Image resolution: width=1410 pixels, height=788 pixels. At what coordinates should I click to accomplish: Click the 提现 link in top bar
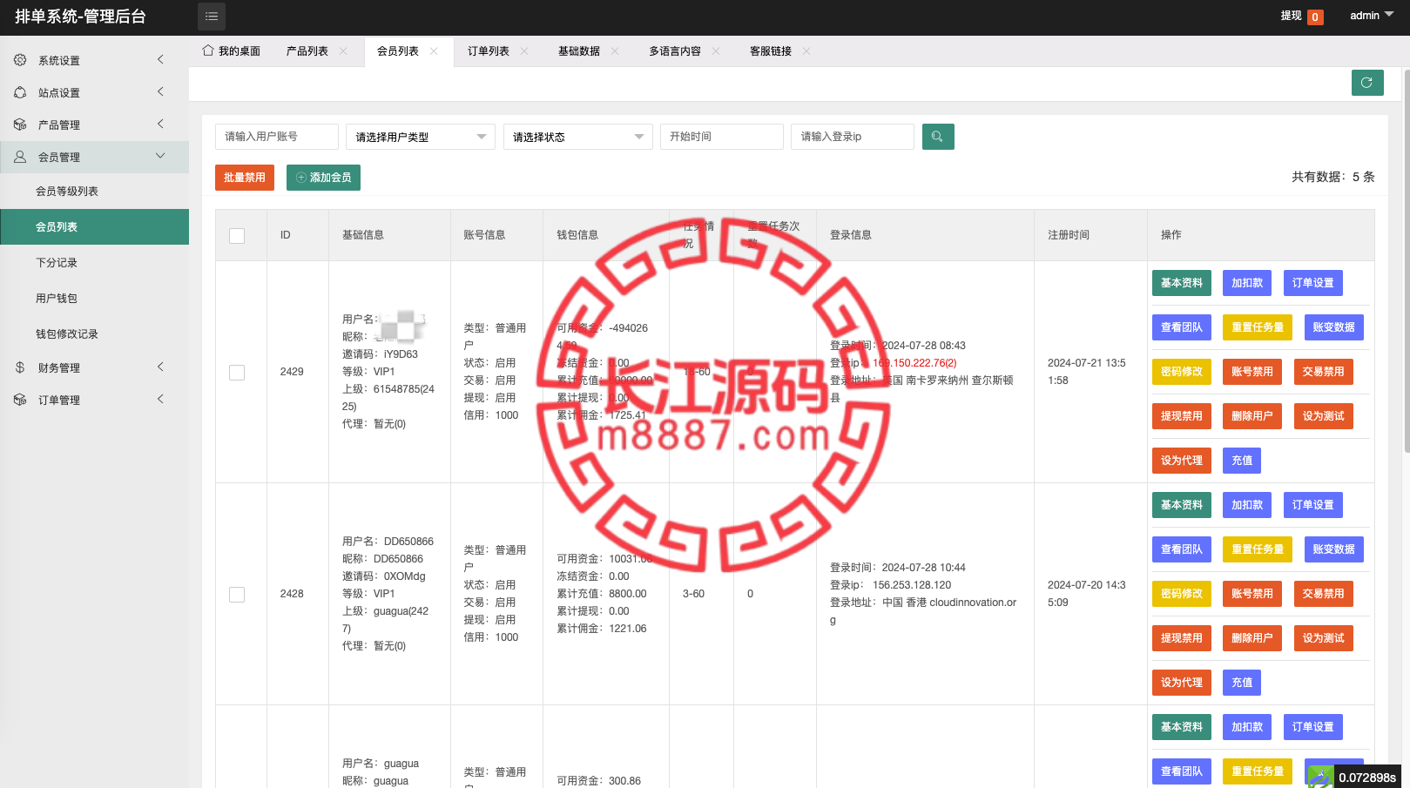pos(1291,16)
